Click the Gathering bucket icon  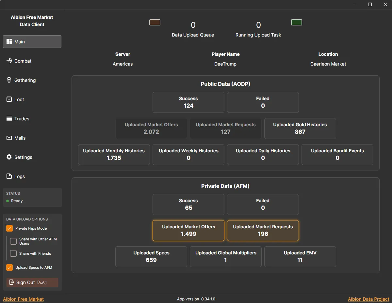[9, 80]
